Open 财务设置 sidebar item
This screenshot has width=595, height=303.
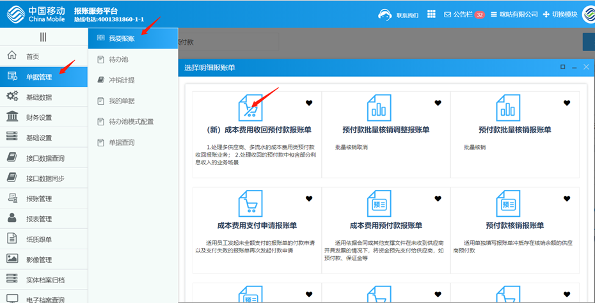coord(44,117)
